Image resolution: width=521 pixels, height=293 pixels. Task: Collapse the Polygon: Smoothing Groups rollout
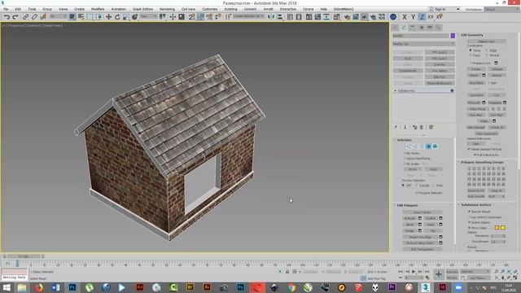[482, 162]
